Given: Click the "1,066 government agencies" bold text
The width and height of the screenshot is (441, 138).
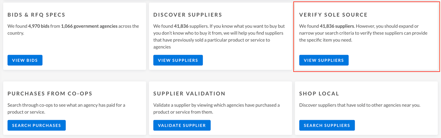Looking at the screenshot, I should (x=89, y=26).
